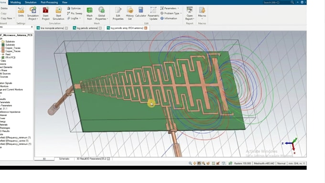Open the View ribbon tab
The width and height of the screenshot is (325, 183).
pos(65,2)
